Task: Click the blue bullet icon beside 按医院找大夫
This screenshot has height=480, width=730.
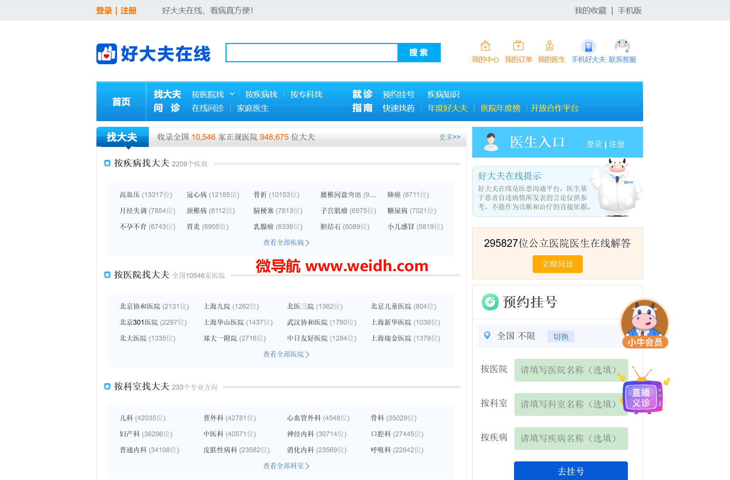Action: coord(107,275)
